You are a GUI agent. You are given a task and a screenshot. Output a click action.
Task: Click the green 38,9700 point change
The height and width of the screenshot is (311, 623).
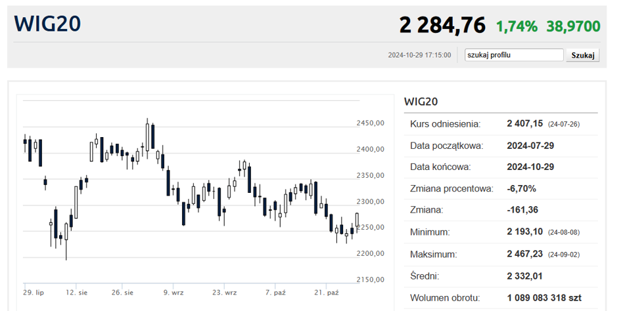tap(573, 26)
